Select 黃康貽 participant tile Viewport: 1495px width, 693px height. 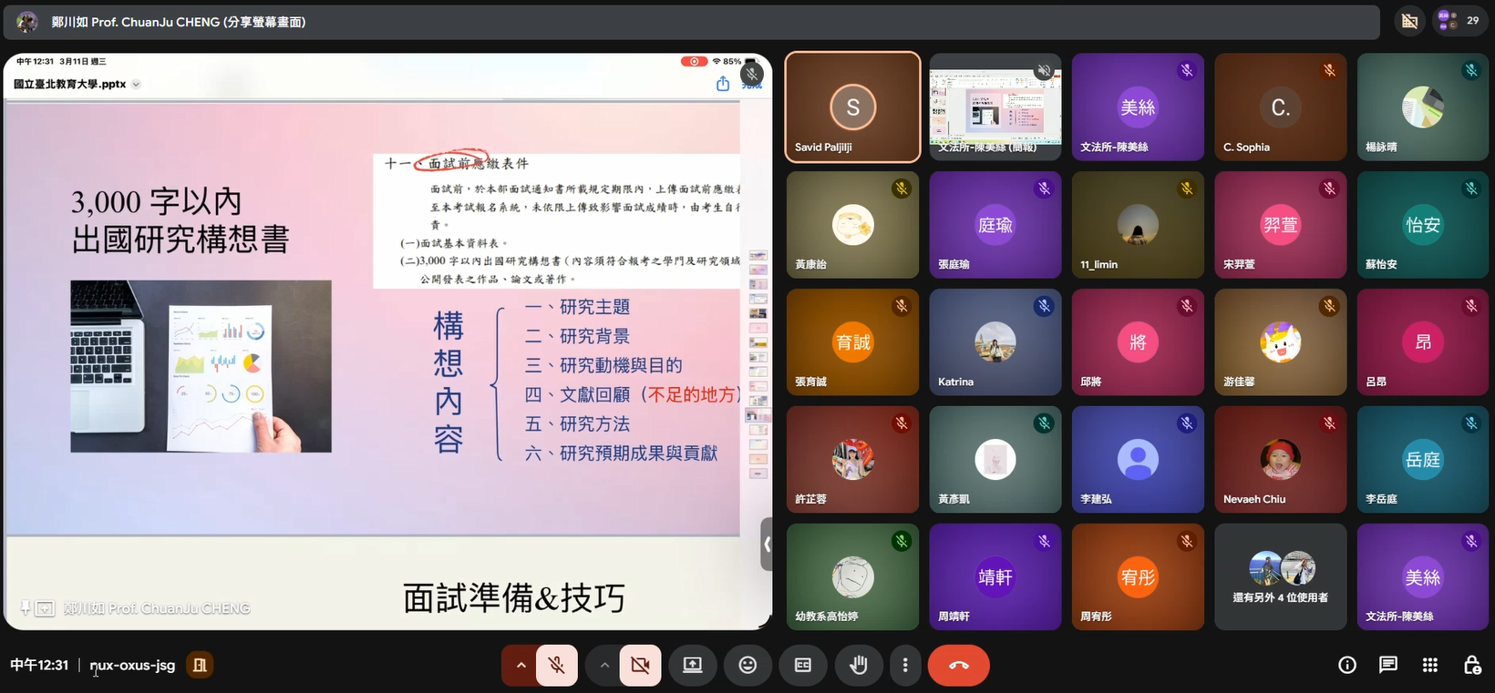click(x=852, y=224)
